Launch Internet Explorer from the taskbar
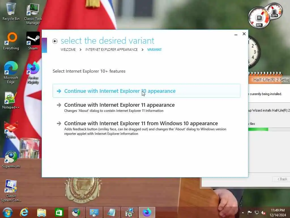The height and width of the screenshot is (218, 290). (24, 212)
